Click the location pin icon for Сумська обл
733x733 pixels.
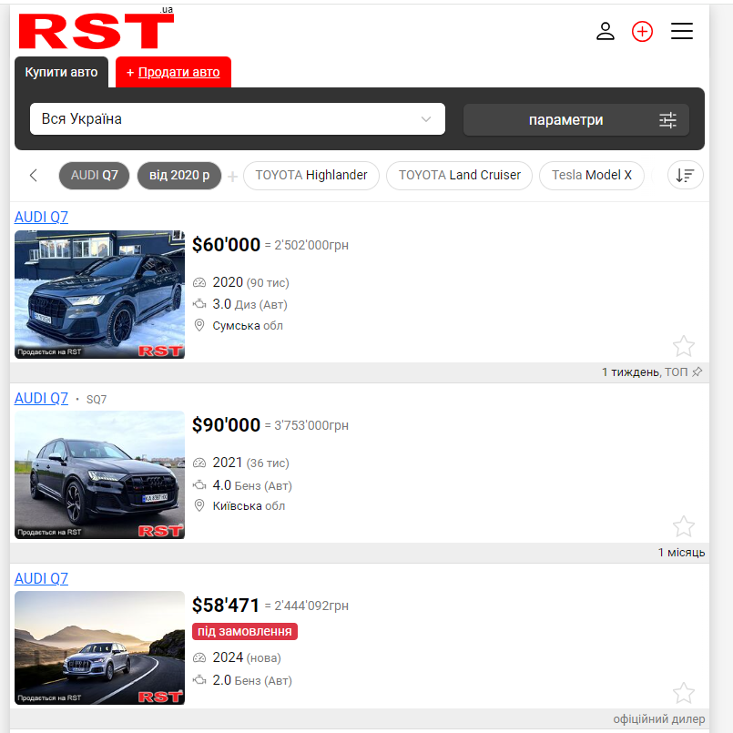click(199, 326)
